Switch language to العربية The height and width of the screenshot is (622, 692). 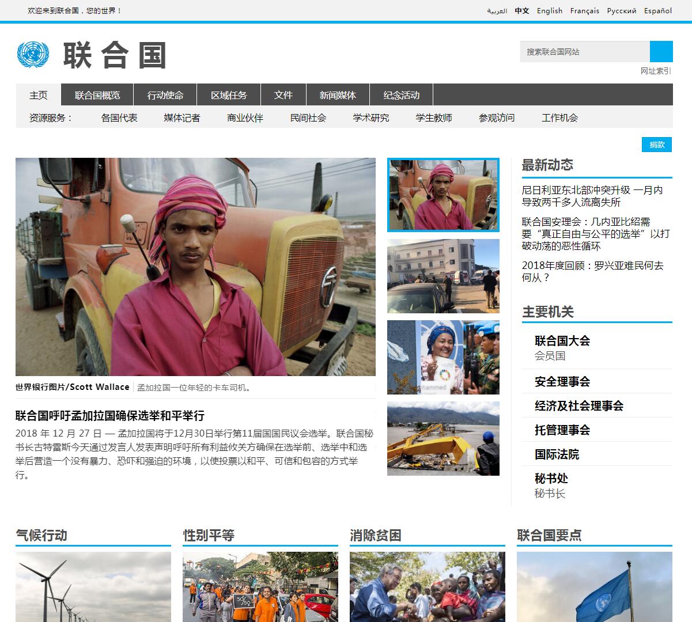tap(497, 10)
